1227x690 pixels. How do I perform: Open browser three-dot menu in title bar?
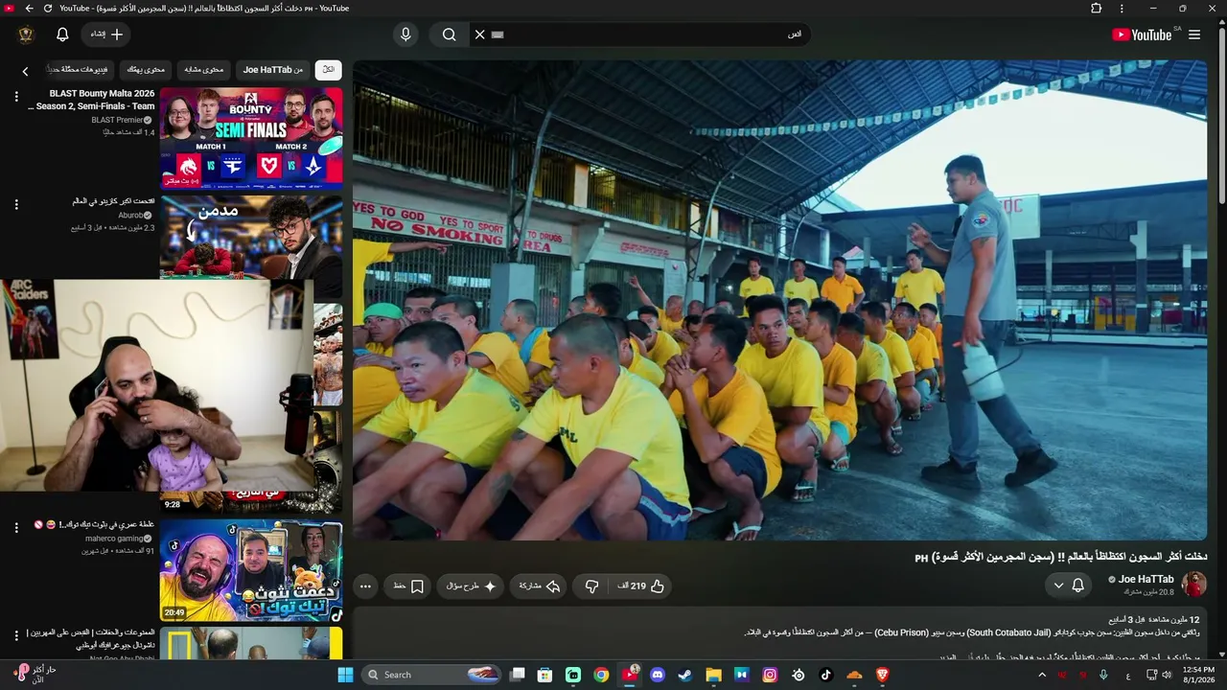click(x=1123, y=9)
